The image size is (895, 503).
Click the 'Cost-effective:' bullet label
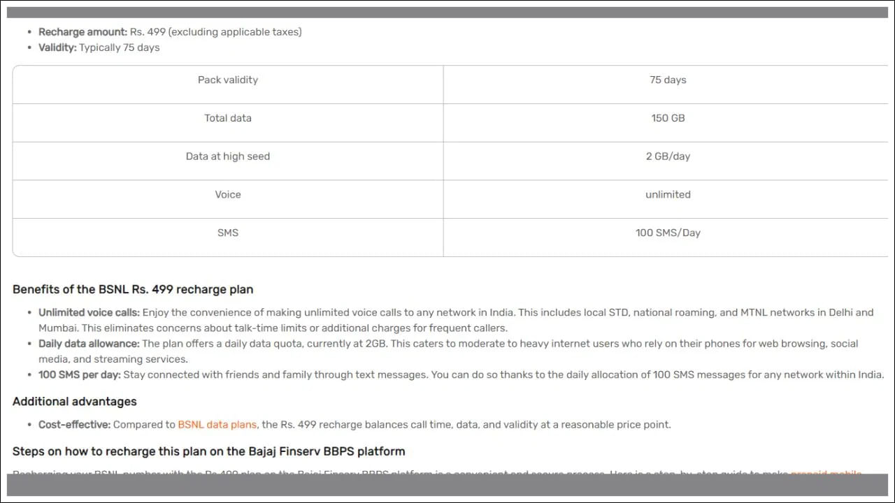[x=74, y=424]
